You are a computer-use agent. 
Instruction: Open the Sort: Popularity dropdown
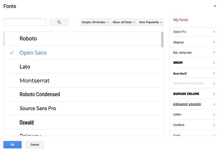tap(151, 22)
